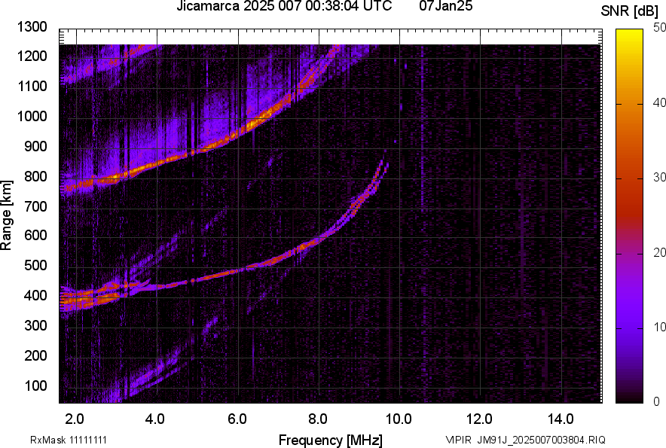Click the 4.0 frequency tick label
This screenshot has width=666, height=448.
tap(155, 419)
